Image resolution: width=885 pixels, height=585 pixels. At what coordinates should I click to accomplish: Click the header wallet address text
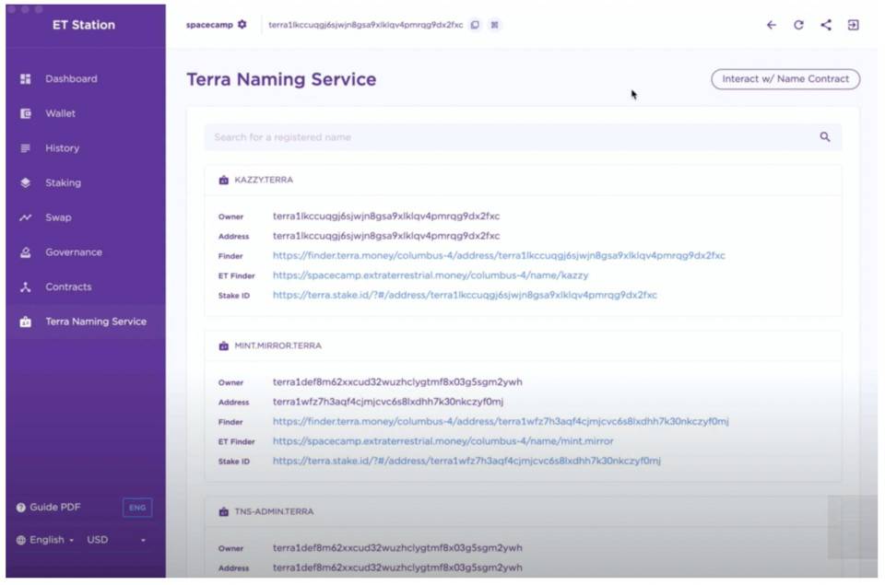click(x=366, y=25)
